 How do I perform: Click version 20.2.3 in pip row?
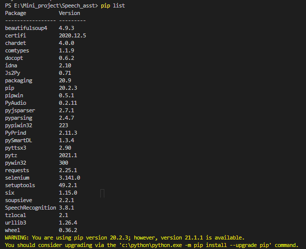click(68, 88)
